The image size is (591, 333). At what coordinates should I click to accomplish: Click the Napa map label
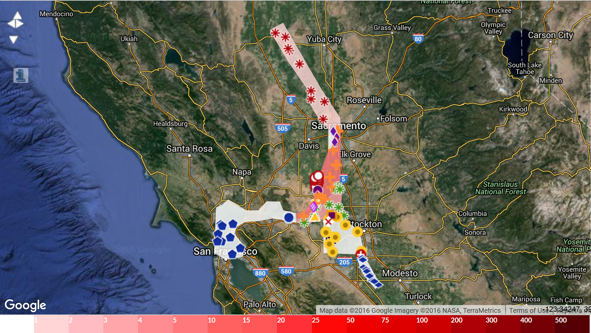[x=242, y=172]
